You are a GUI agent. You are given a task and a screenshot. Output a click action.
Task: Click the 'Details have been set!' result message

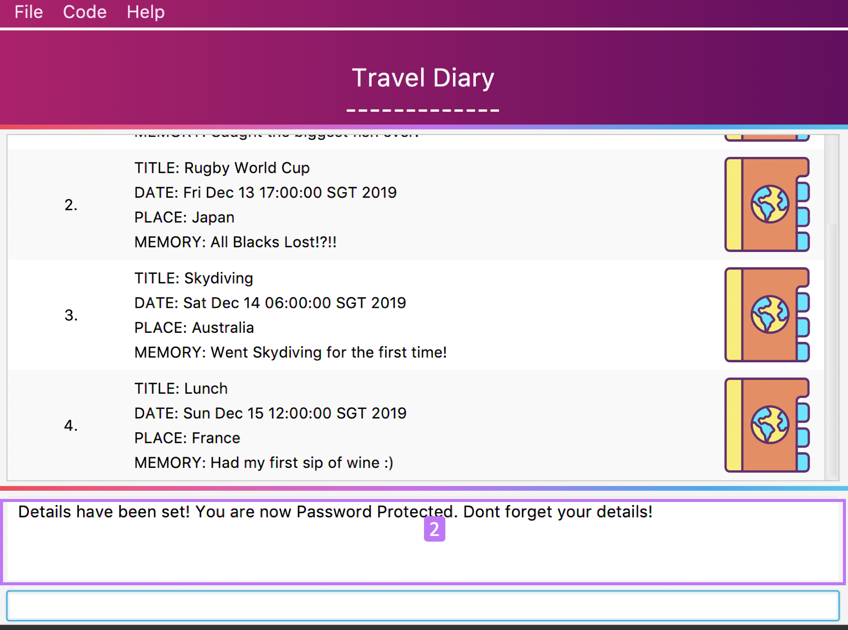point(335,512)
